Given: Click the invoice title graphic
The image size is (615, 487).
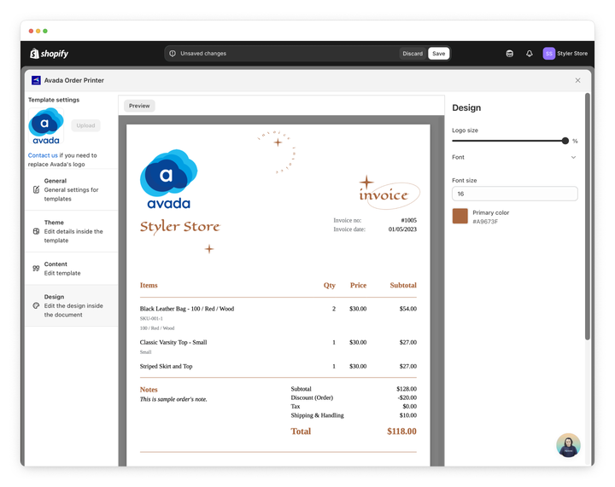Looking at the screenshot, I should (x=389, y=193).
